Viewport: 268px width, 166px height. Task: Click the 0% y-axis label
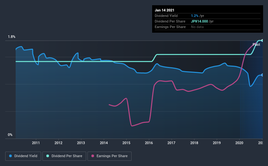[10, 135]
